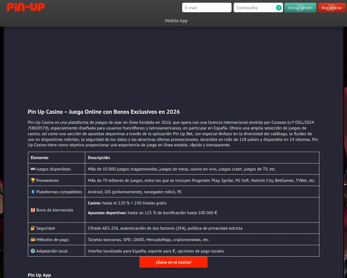Click the text 'Interfaz localizada para España'
The width and height of the screenshot is (347, 278).
[117, 251]
